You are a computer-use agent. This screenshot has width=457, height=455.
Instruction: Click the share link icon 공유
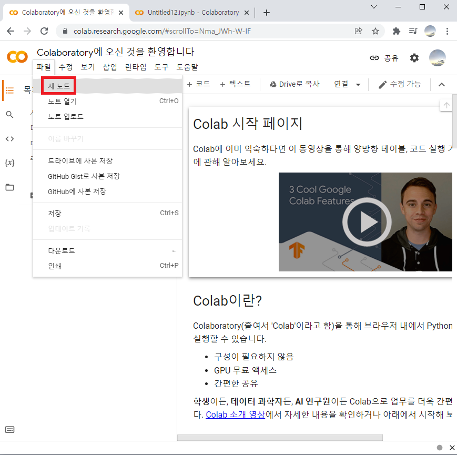[x=384, y=58]
